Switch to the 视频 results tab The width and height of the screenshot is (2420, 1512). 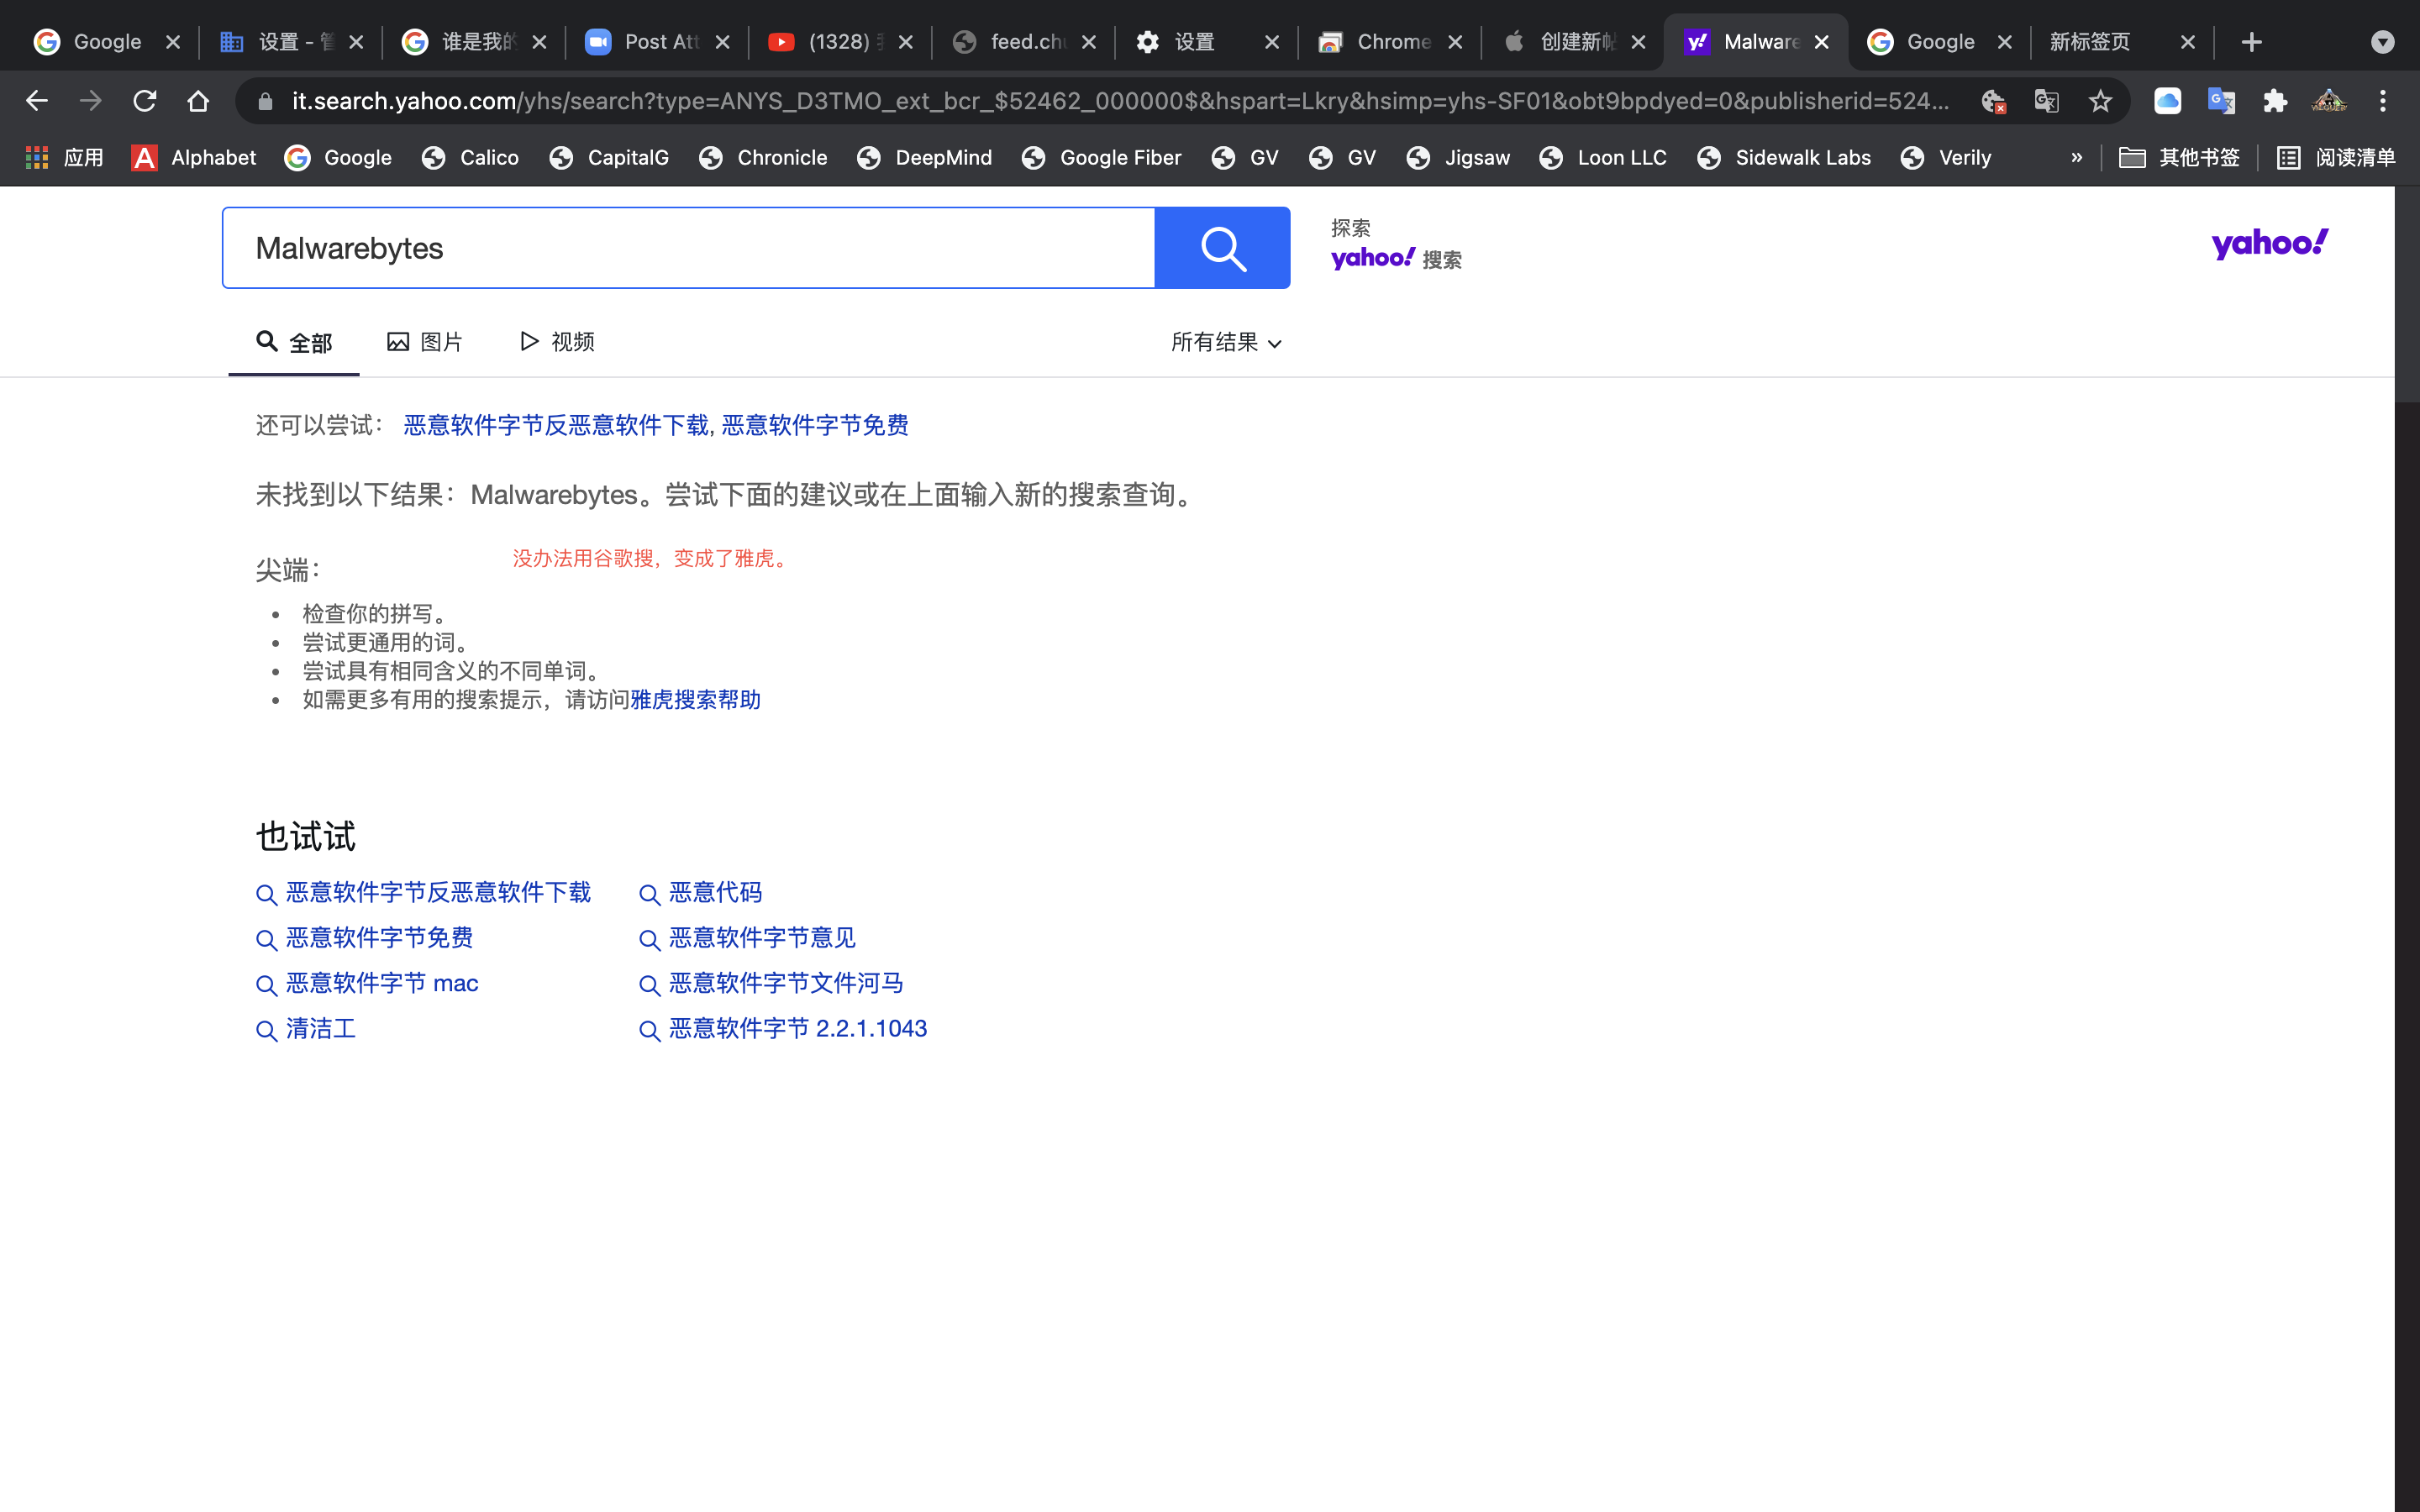(558, 343)
